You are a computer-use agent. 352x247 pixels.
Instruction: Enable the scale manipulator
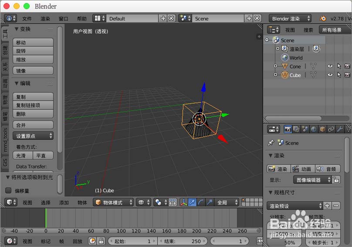[x=210, y=202]
